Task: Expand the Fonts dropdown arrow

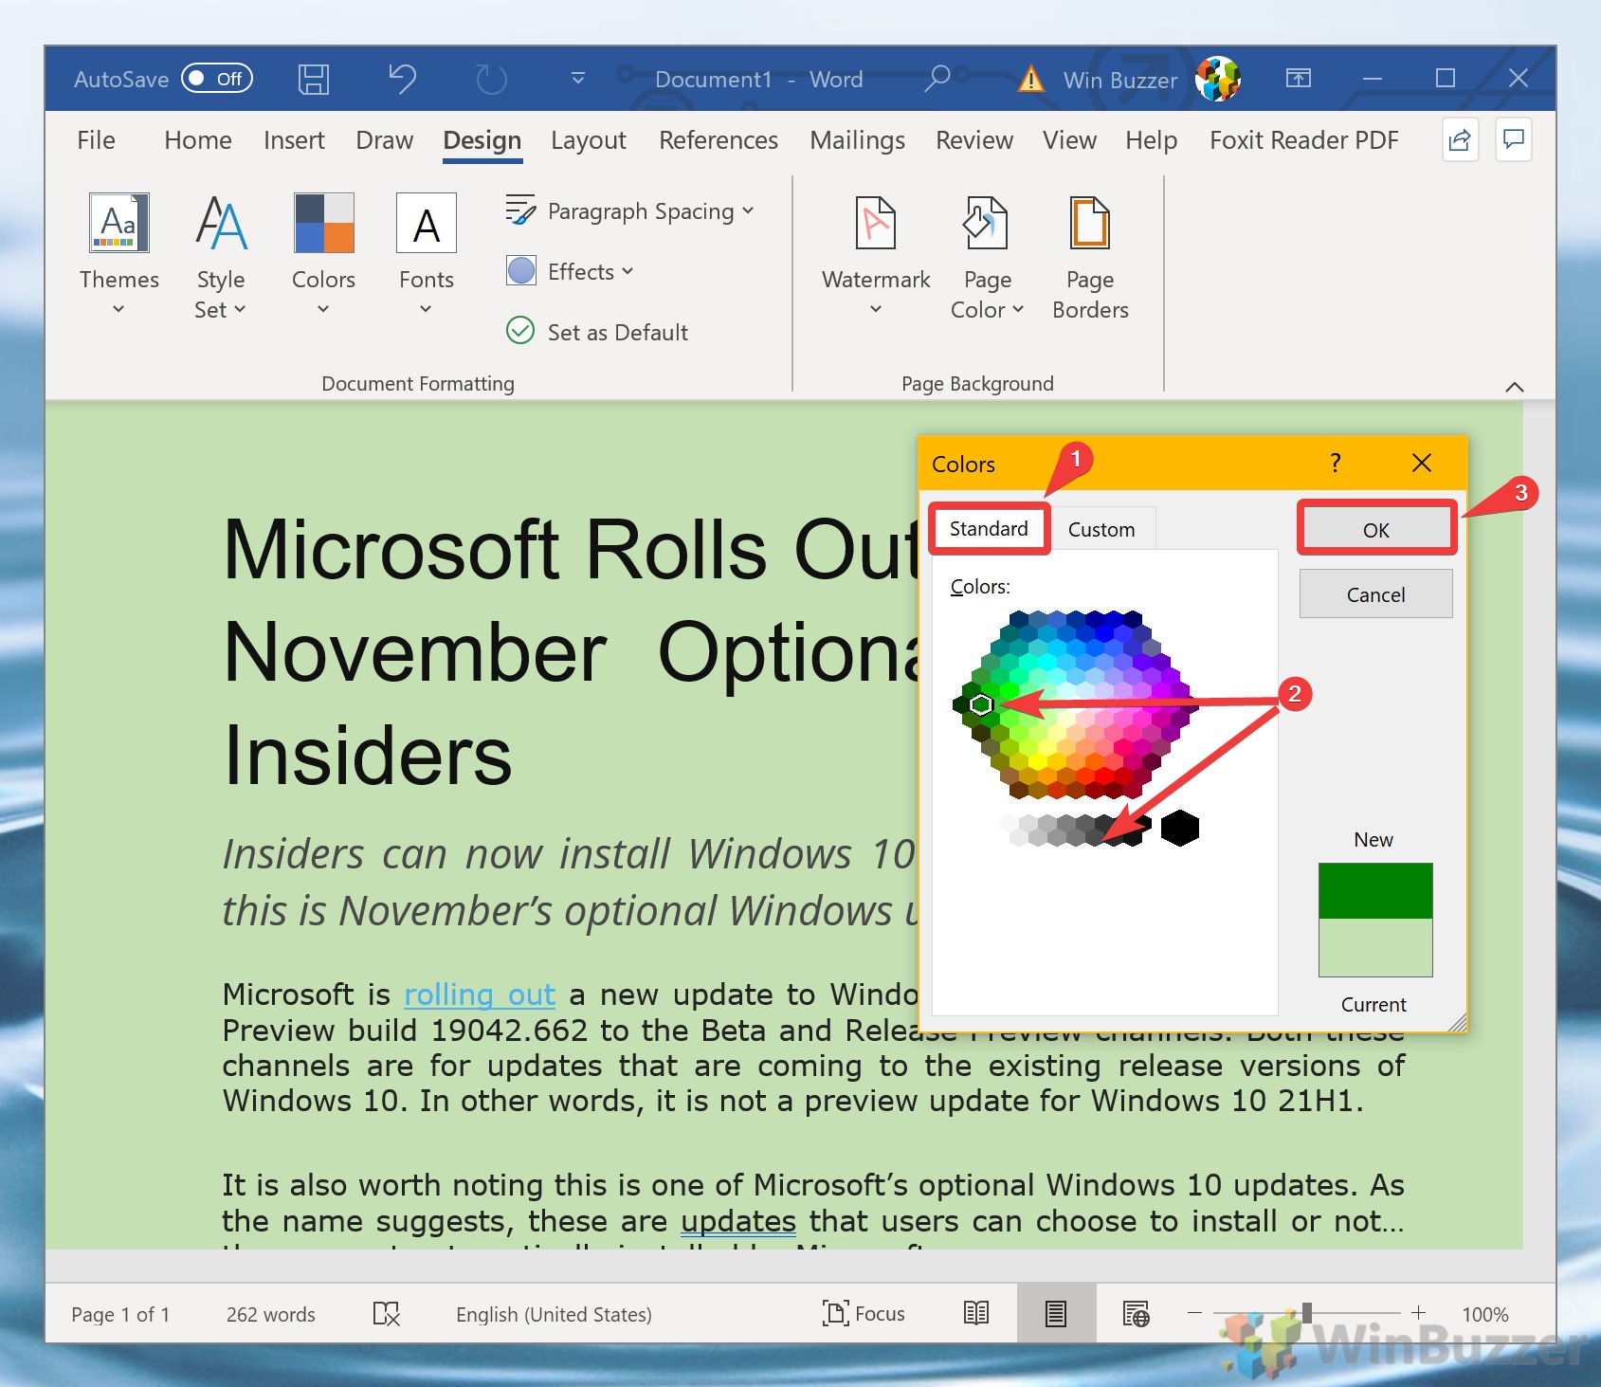Action: [x=426, y=309]
